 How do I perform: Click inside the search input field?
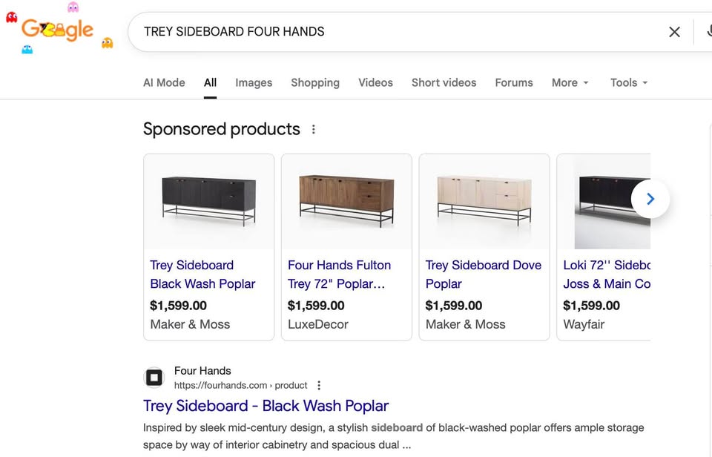371,32
